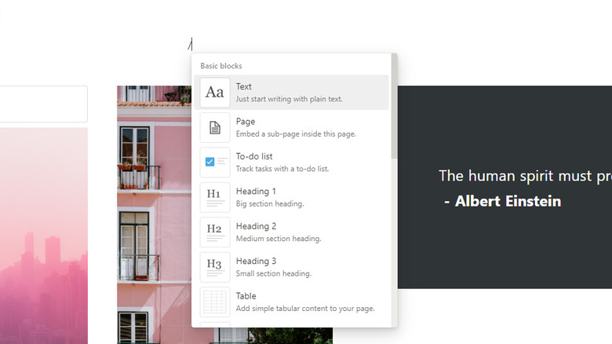This screenshot has height=344, width=612.
Task: Click the empty box above skyline image
Action: [43, 104]
